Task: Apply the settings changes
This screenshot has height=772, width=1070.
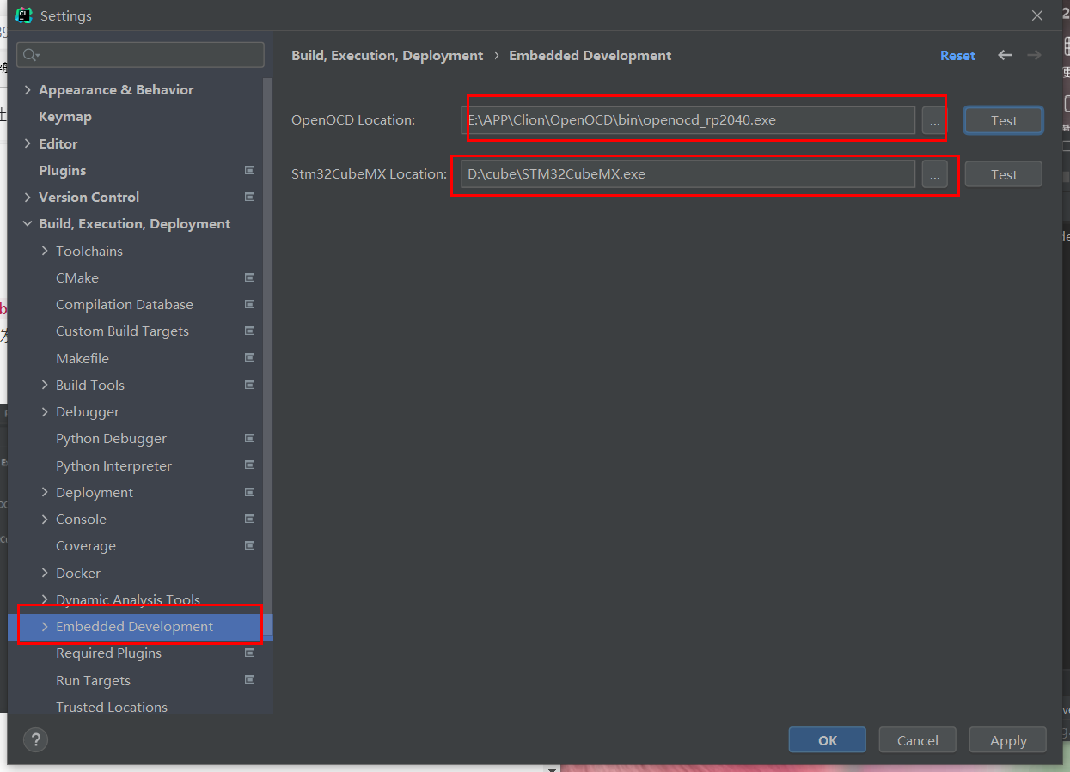Action: click(1008, 740)
